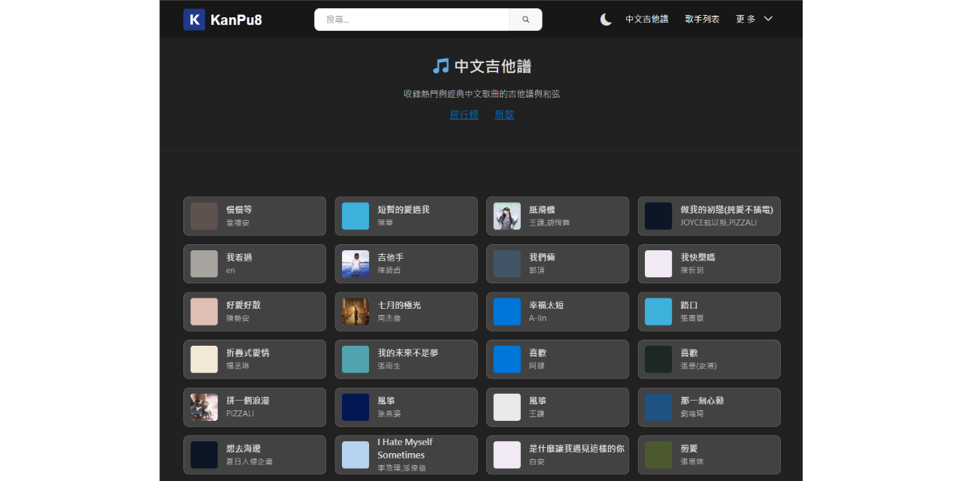Open the 喜歡 by 張懸 thumbnail

(x=658, y=359)
